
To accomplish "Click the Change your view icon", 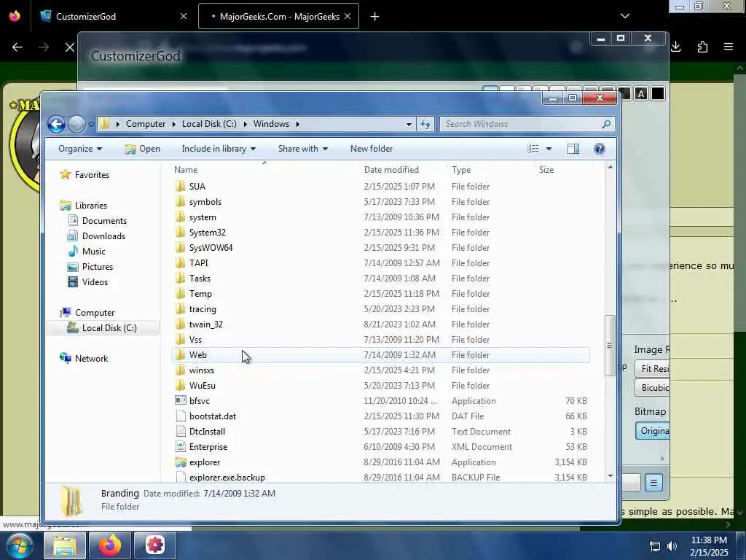I will (x=533, y=149).
